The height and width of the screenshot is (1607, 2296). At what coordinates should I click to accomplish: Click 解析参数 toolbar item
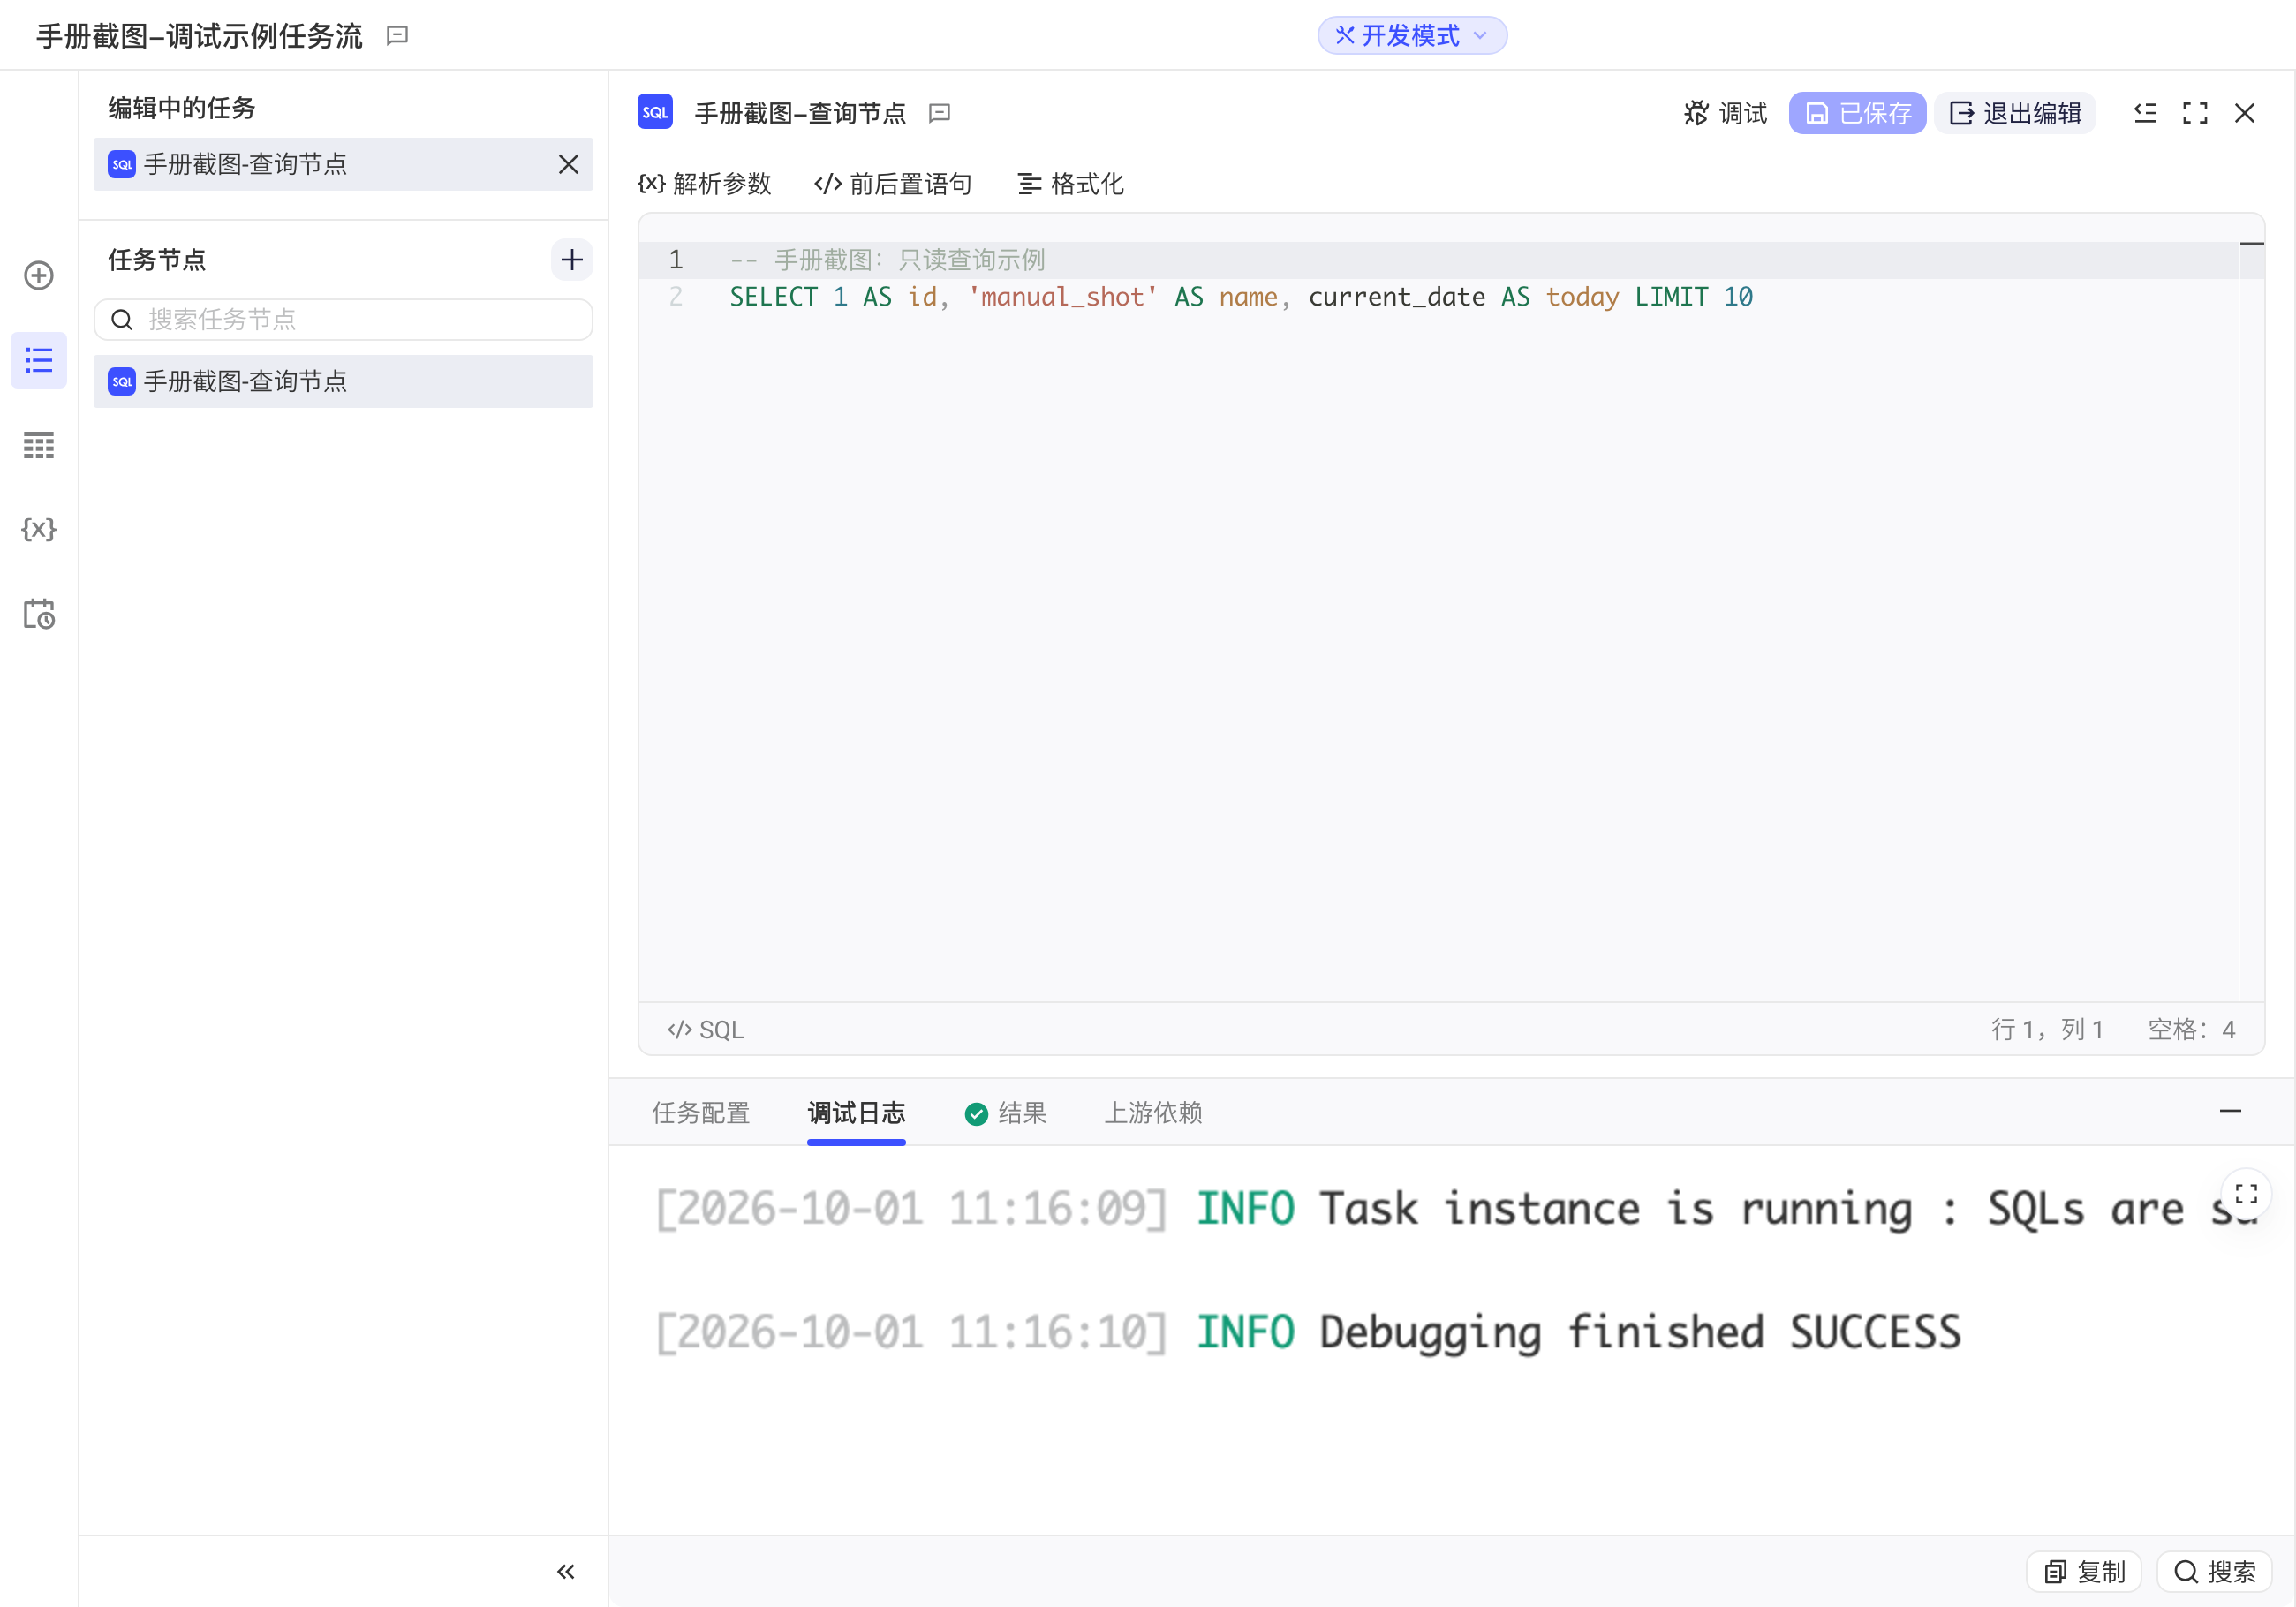click(x=705, y=184)
